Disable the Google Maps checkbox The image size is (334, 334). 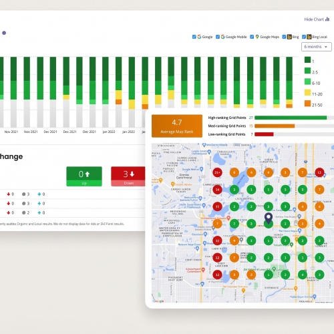pyautogui.click(x=252, y=37)
